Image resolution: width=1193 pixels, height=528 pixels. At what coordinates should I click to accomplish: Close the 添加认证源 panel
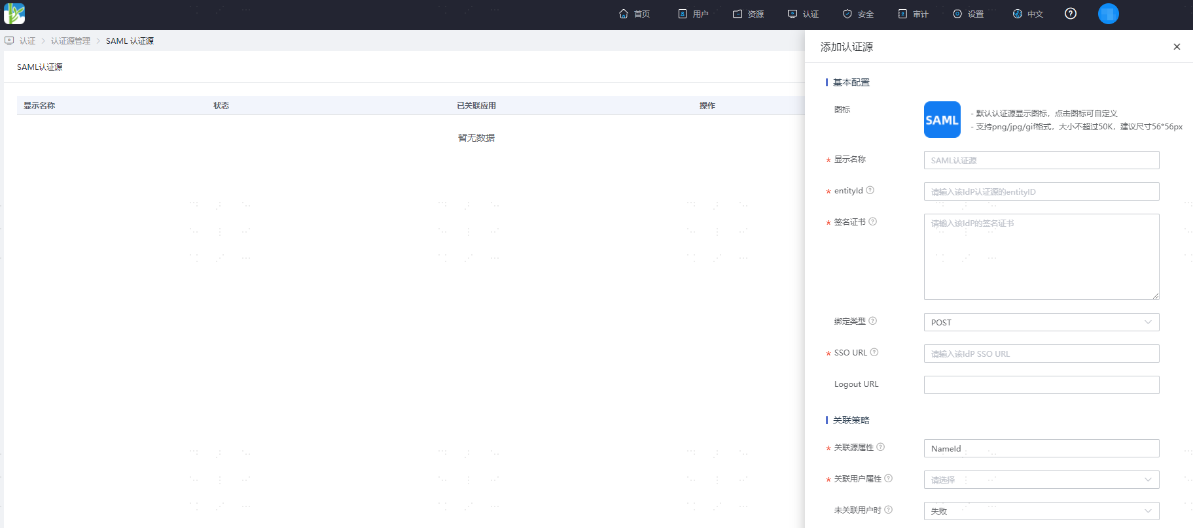pyautogui.click(x=1177, y=46)
